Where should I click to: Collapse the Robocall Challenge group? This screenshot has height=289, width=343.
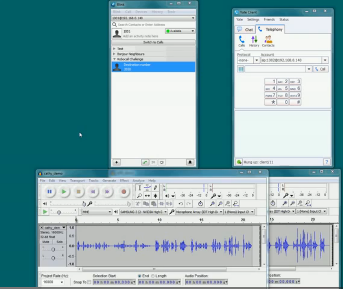pos(114,59)
